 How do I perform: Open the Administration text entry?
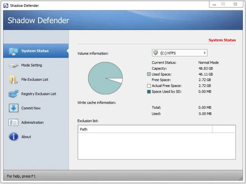[x=32, y=122]
